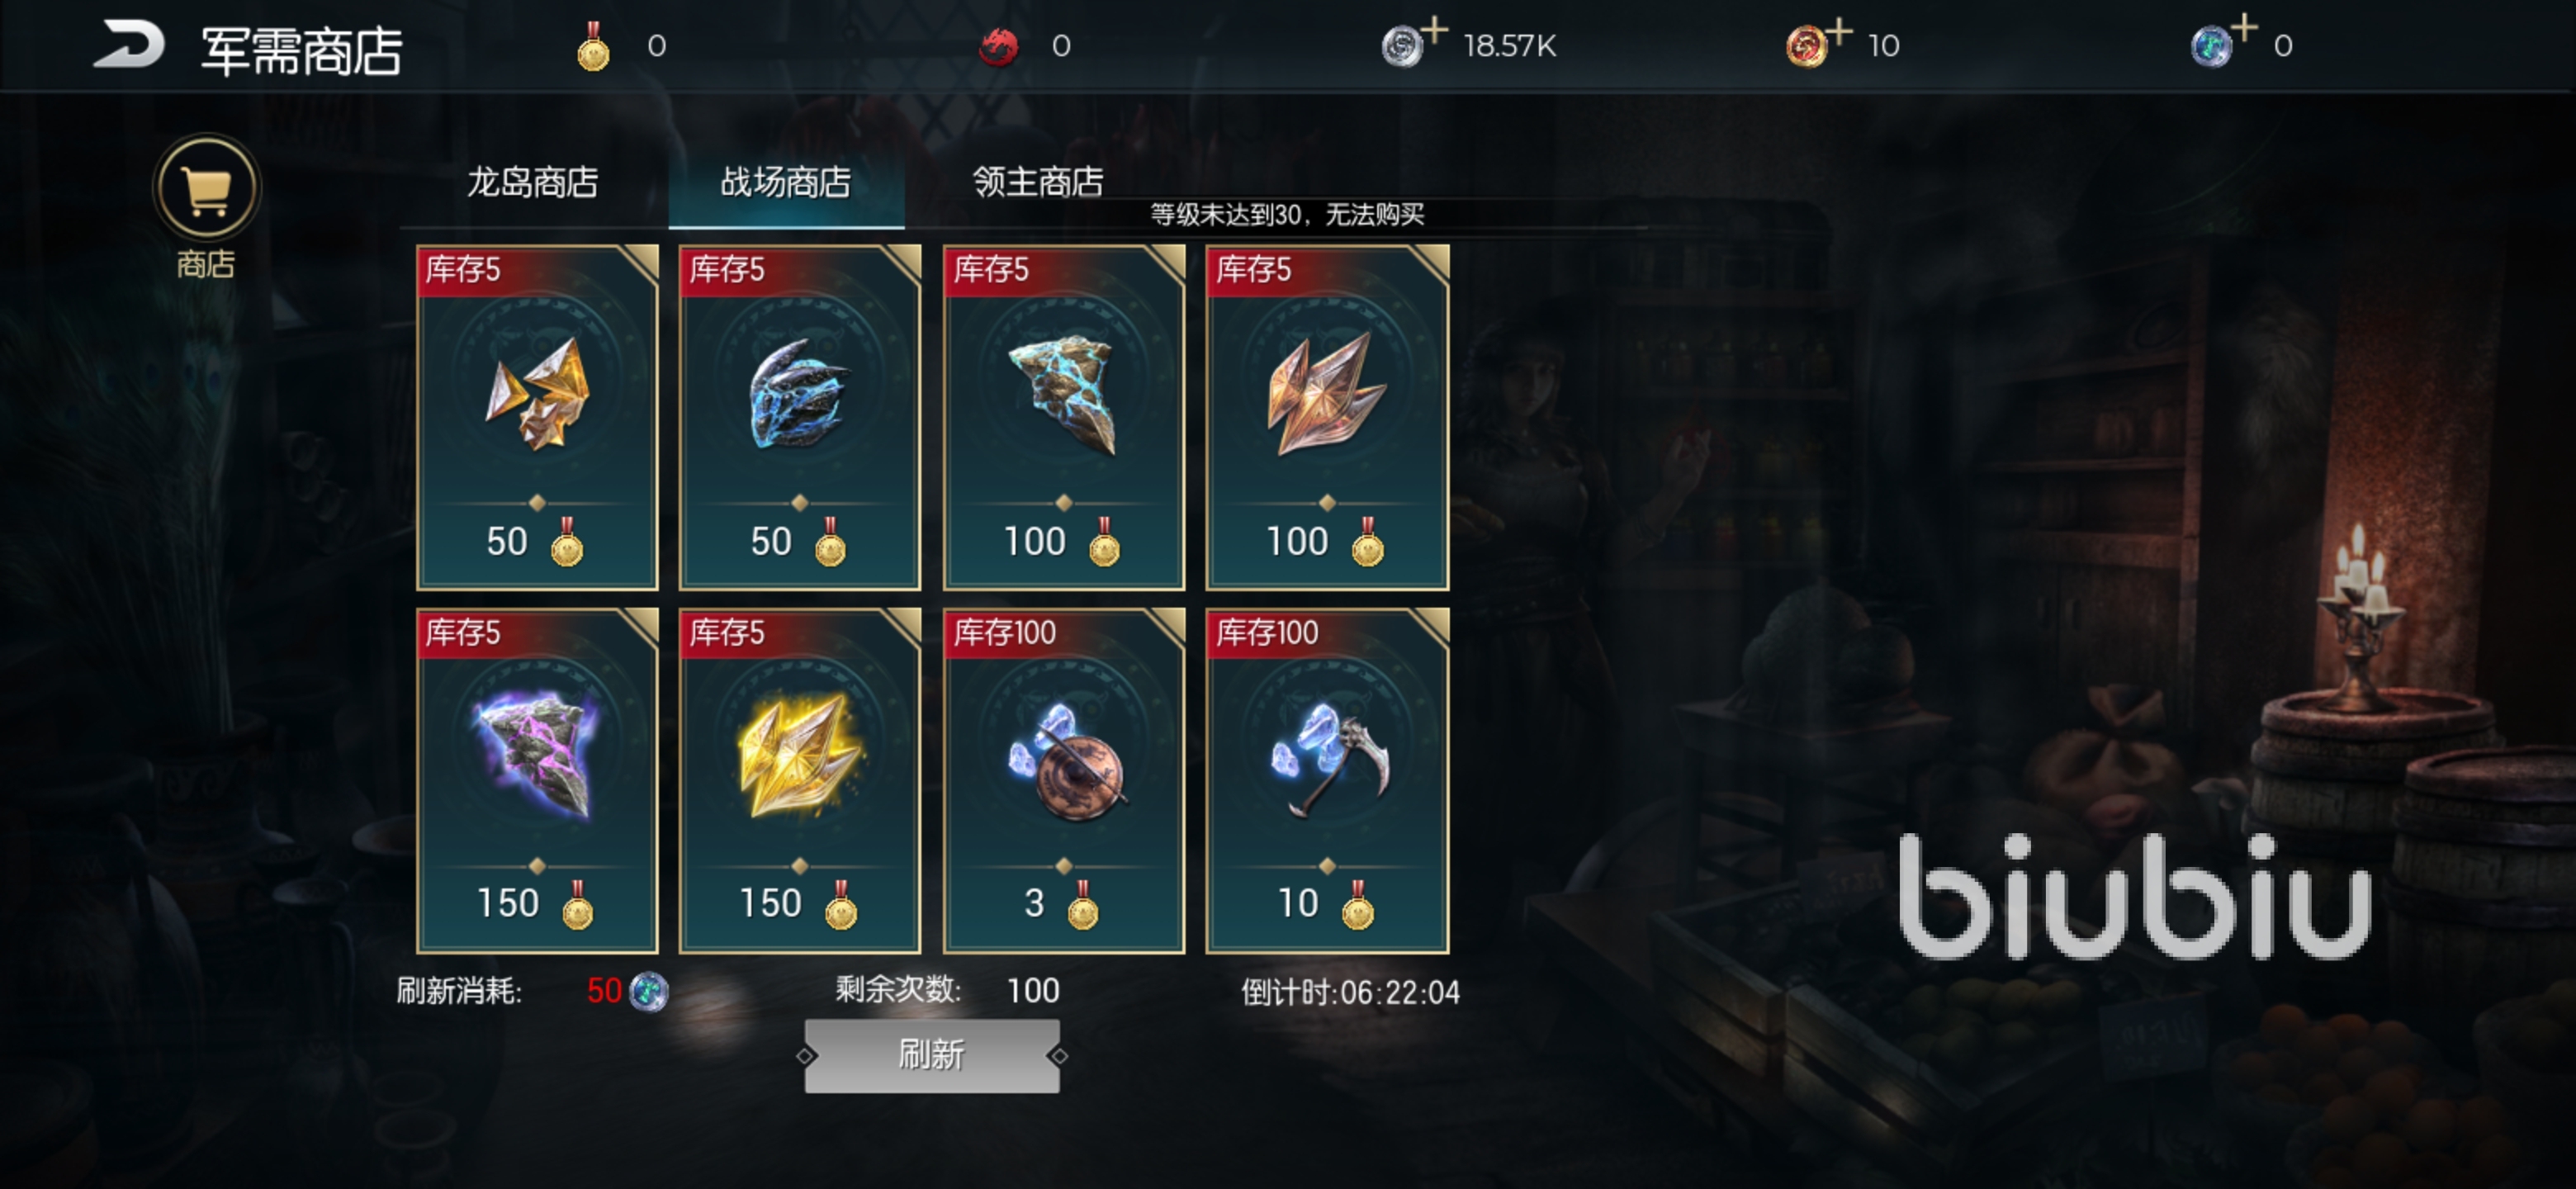The image size is (2576, 1189).
Task: Switch to 龙岛商店 tab
Action: pyautogui.click(x=533, y=183)
